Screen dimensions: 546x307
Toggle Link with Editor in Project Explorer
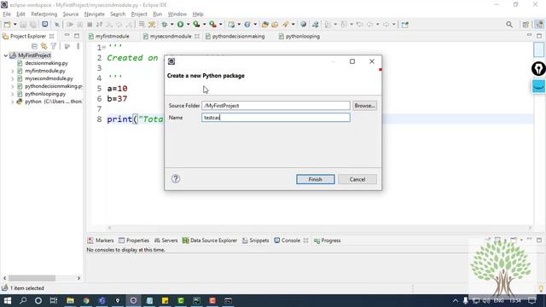(44, 46)
